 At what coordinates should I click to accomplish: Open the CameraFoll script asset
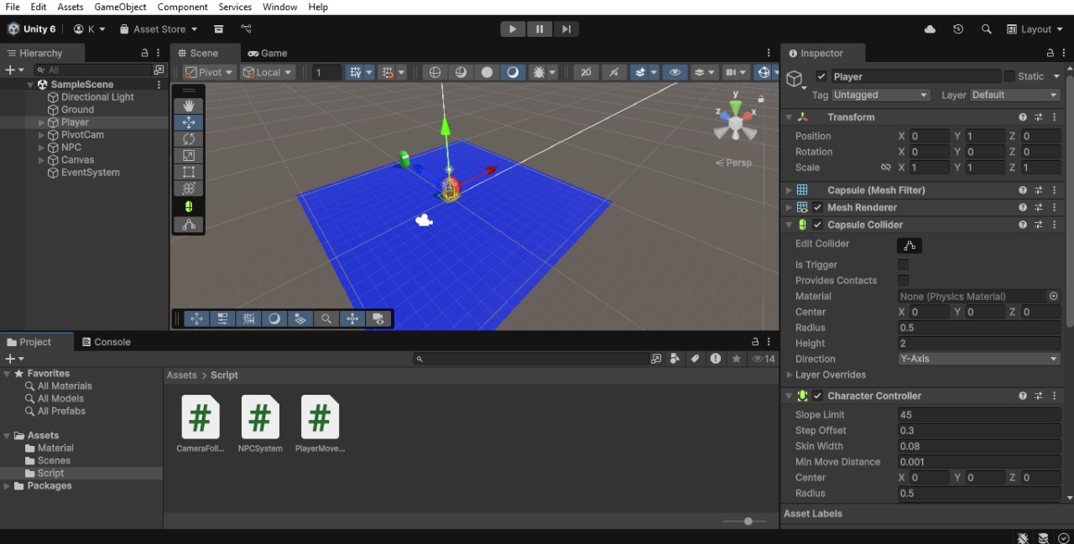point(200,424)
